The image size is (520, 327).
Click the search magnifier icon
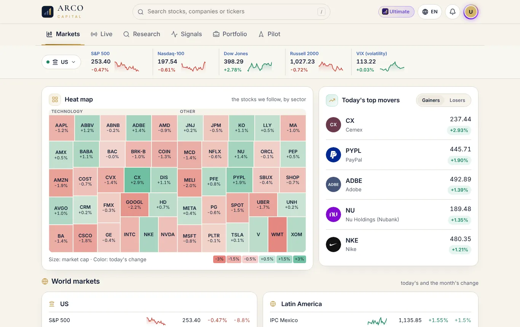140,12
